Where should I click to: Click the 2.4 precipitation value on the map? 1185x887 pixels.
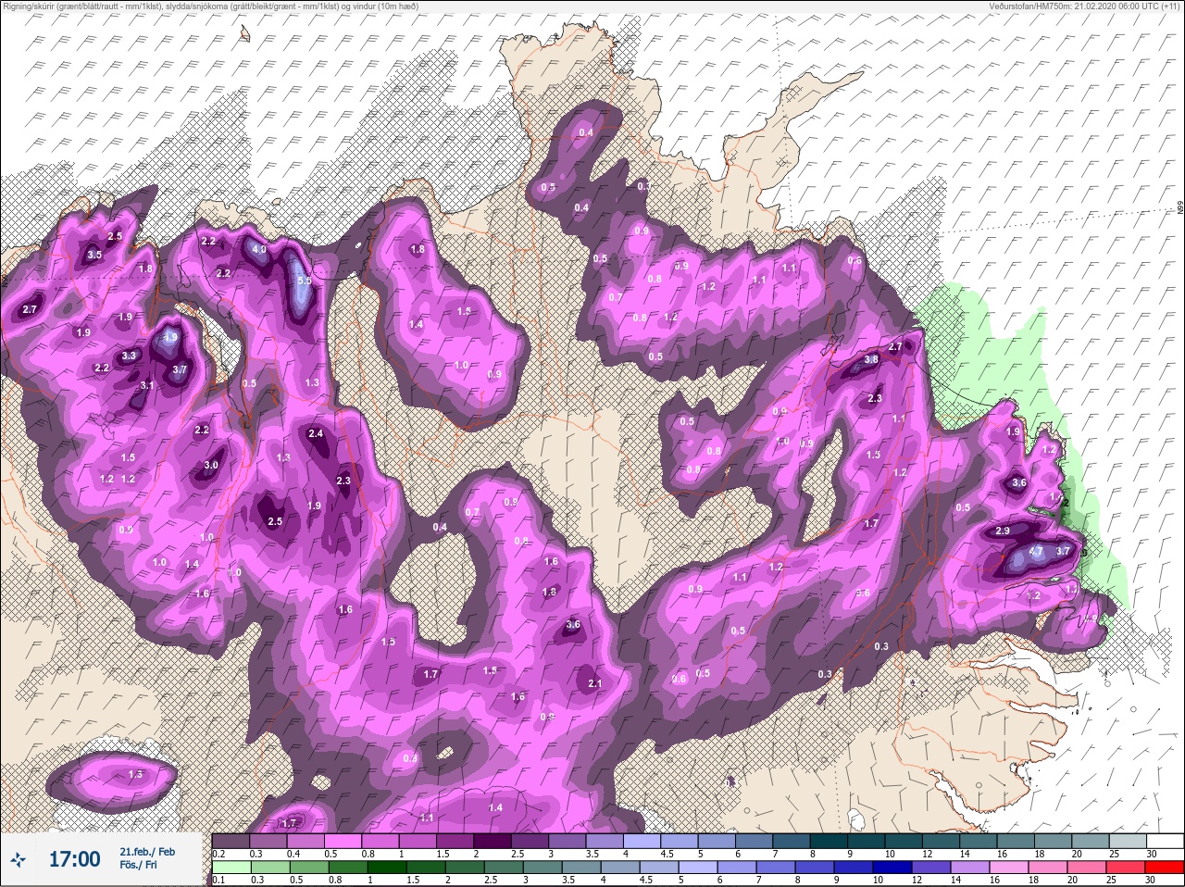point(316,433)
